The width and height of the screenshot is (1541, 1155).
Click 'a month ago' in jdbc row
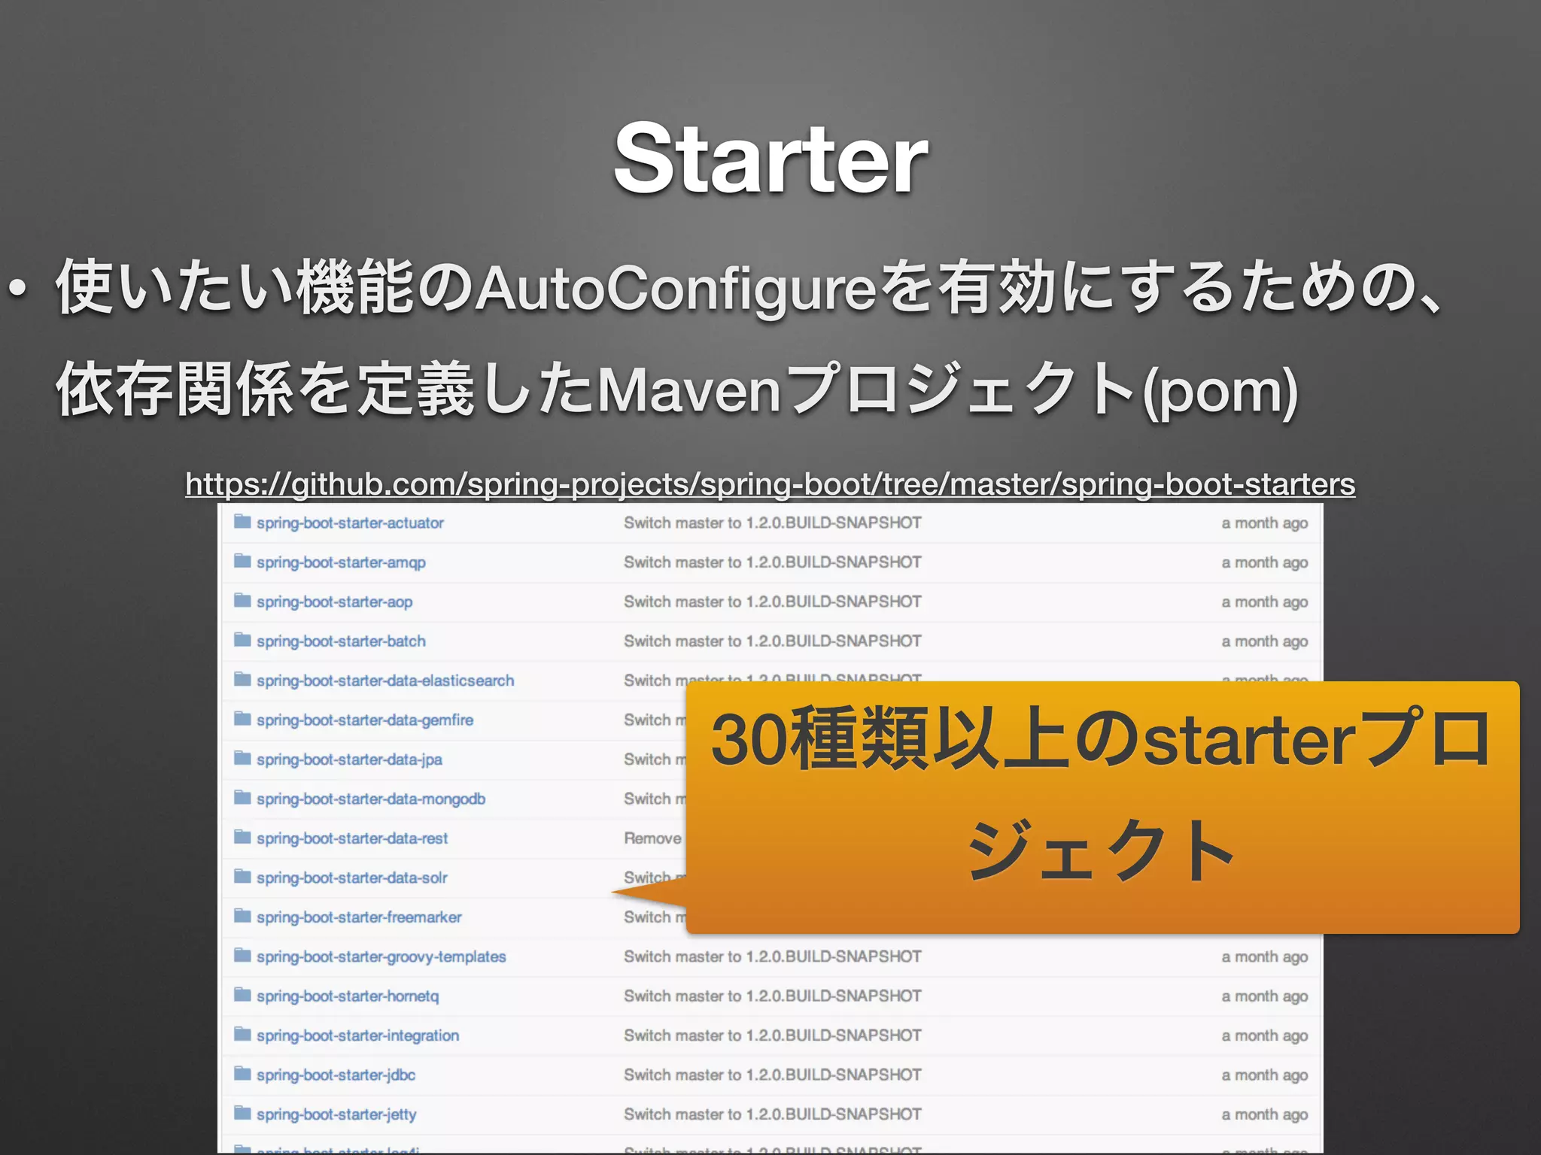(1265, 1076)
